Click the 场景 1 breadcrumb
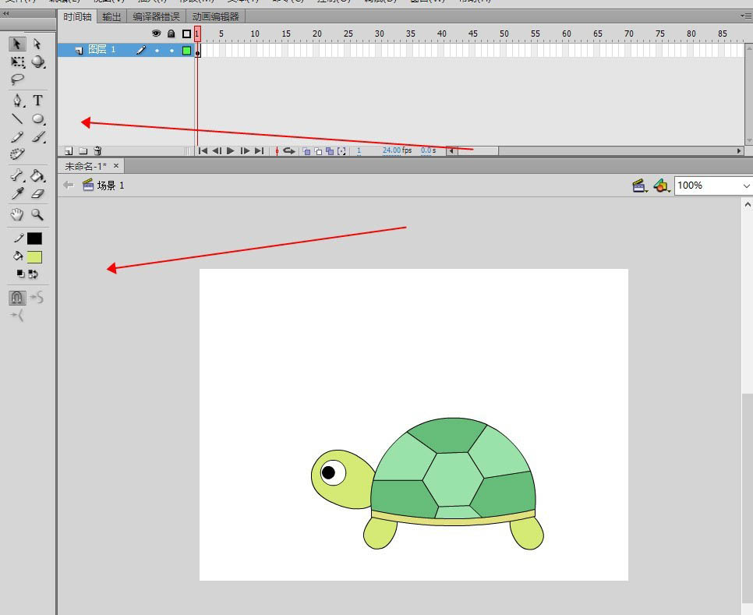Screen dimensions: 753x615 tap(110, 186)
